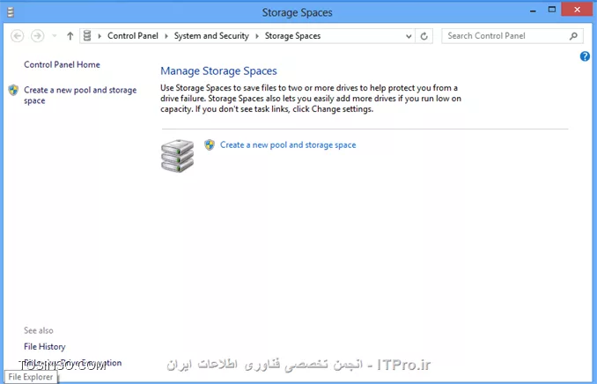
Task: Click the Manage Storage Spaces heading
Action: [218, 70]
